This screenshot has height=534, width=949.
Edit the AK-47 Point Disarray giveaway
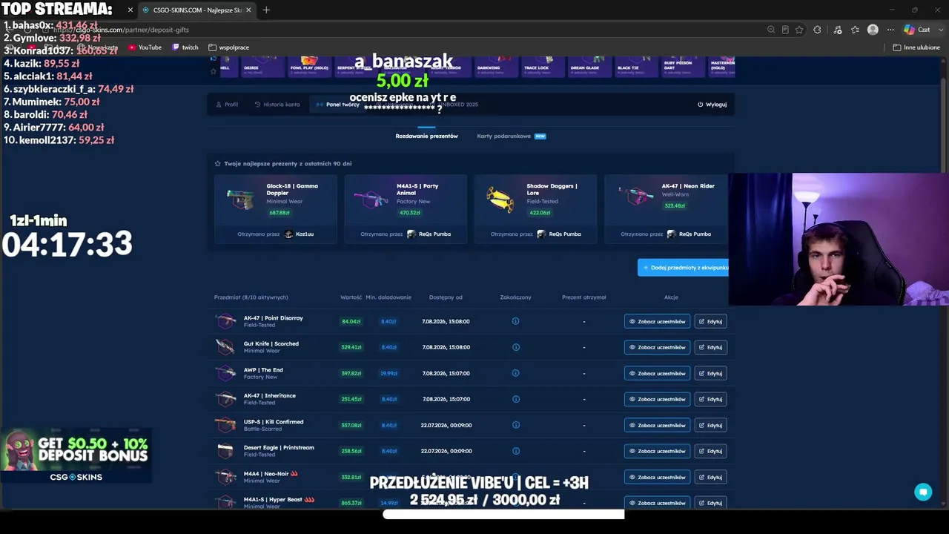710,321
